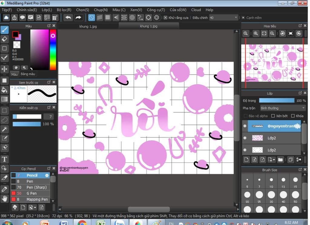310x225 pixels.
Task: Enable the Xén bớt checkbox
Action: pos(273,116)
